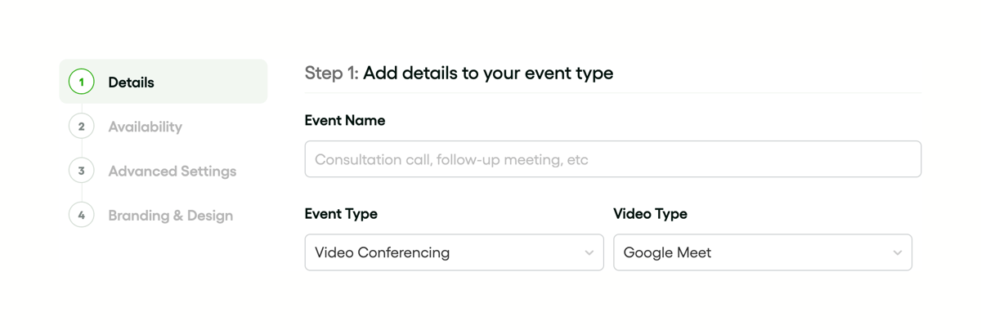Image resolution: width=981 pixels, height=330 pixels.
Task: Go to the Availability step
Action: pos(145,127)
